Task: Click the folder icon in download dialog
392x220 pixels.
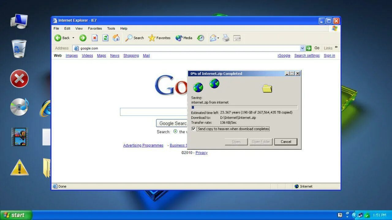Action: [267, 89]
